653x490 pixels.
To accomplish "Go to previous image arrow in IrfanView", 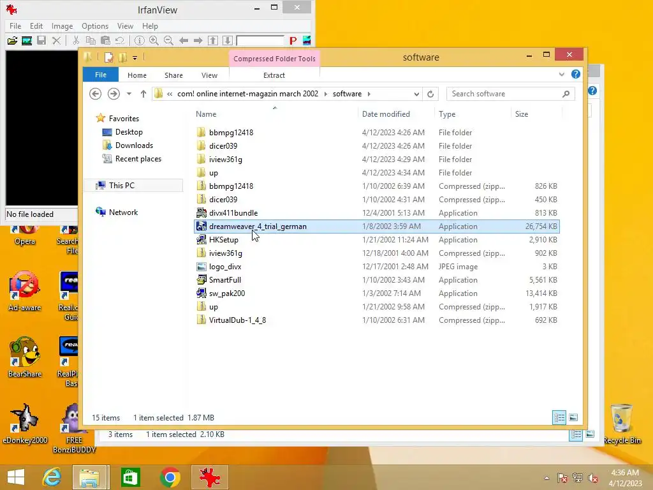I will 183,40.
